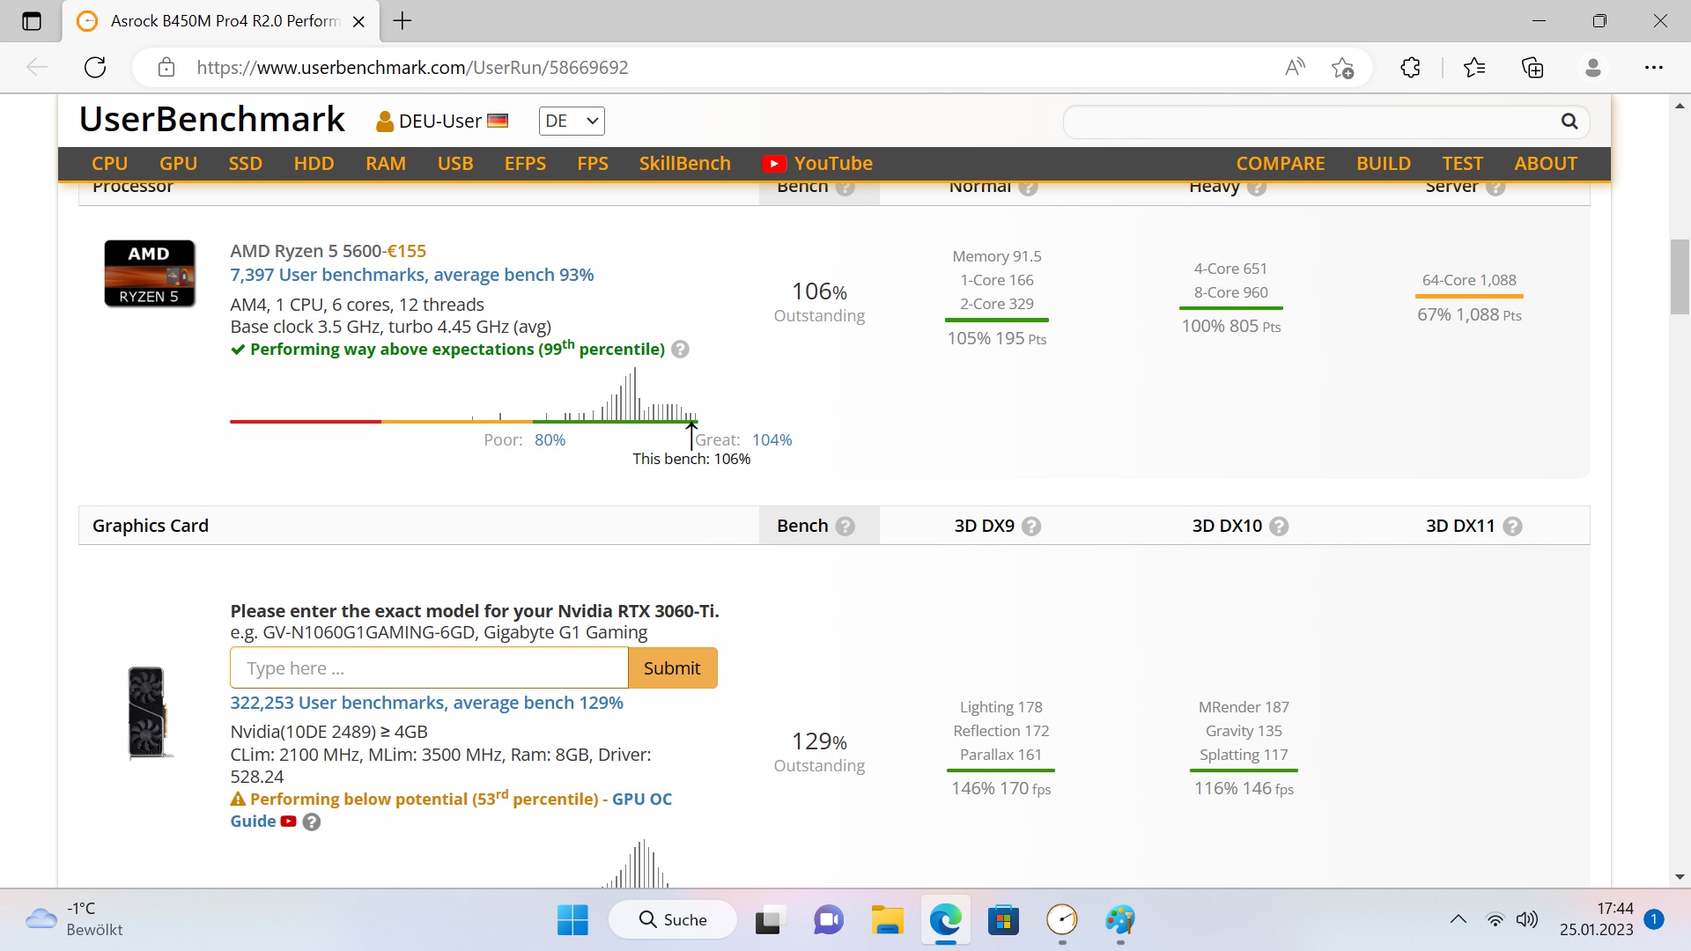Click the Submit button for GPU model
The height and width of the screenshot is (951, 1691).
[673, 667]
